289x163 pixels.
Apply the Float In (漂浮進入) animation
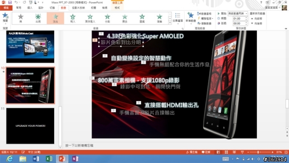point(90,18)
